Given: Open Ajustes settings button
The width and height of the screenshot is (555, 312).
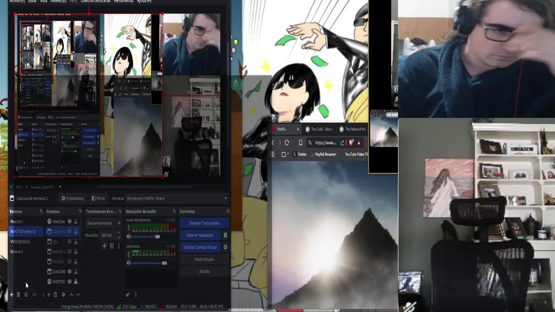Looking at the screenshot, I should [x=204, y=271].
